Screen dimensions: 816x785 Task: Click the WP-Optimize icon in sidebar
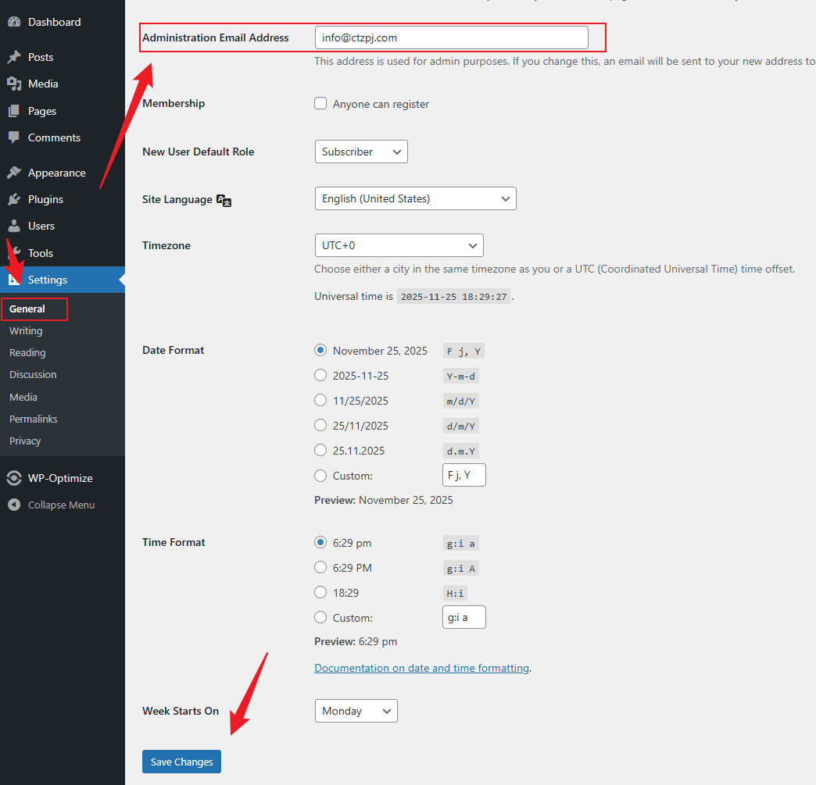click(x=14, y=478)
